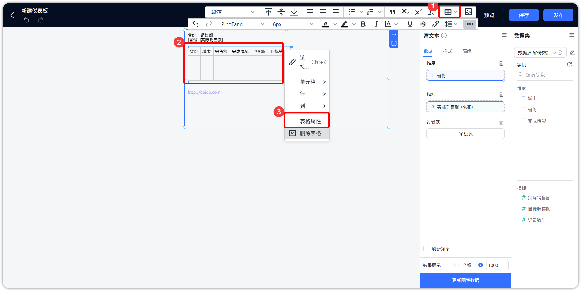Click the 预览 button
The height and width of the screenshot is (291, 581).
click(489, 15)
